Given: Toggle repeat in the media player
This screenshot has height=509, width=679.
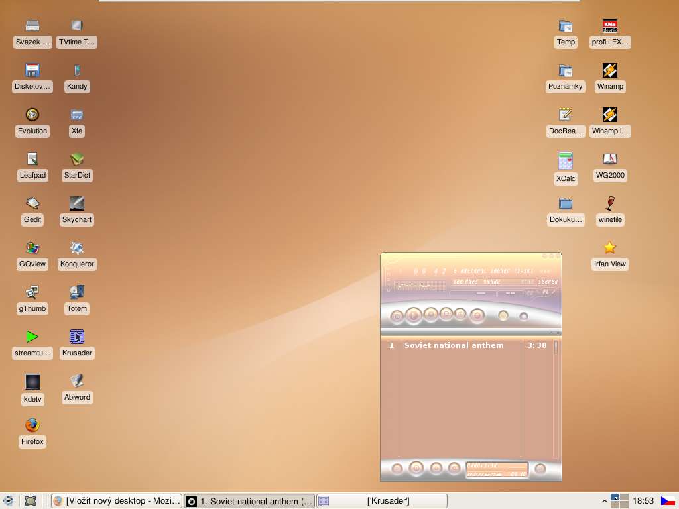Looking at the screenshot, I should click(524, 317).
